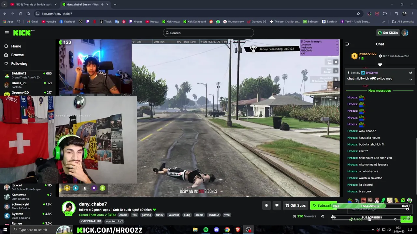Viewport: 417px width, 234px height.
Task: Click the taskbar volume speaker icon
Action: click(389, 230)
